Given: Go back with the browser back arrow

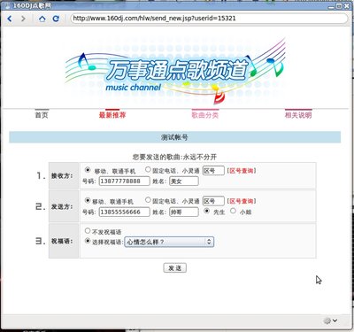Looking at the screenshot, I should 10,19.
